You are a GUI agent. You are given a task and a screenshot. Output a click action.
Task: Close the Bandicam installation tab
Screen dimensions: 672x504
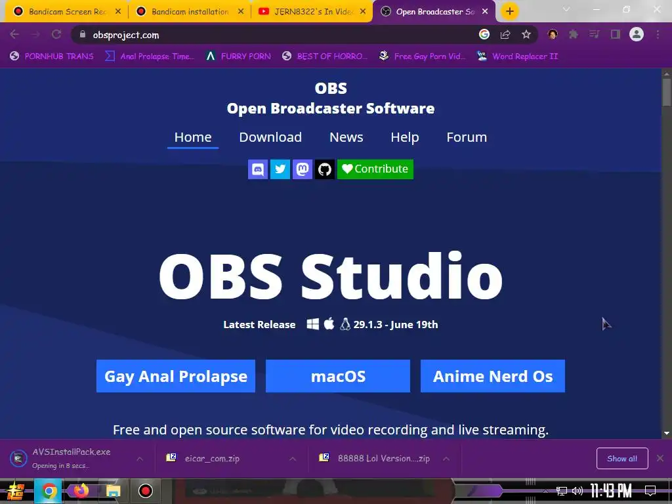(241, 12)
